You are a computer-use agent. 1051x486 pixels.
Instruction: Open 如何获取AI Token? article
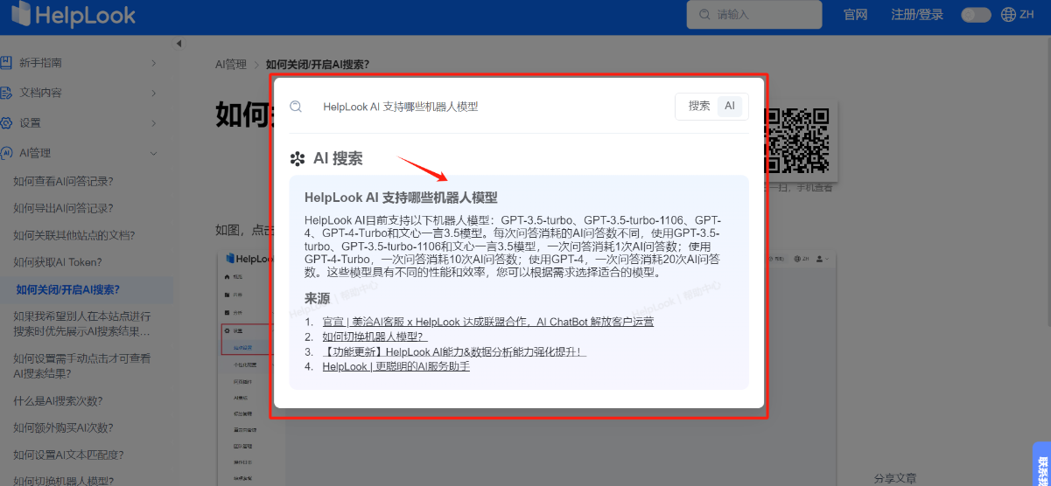tap(58, 262)
